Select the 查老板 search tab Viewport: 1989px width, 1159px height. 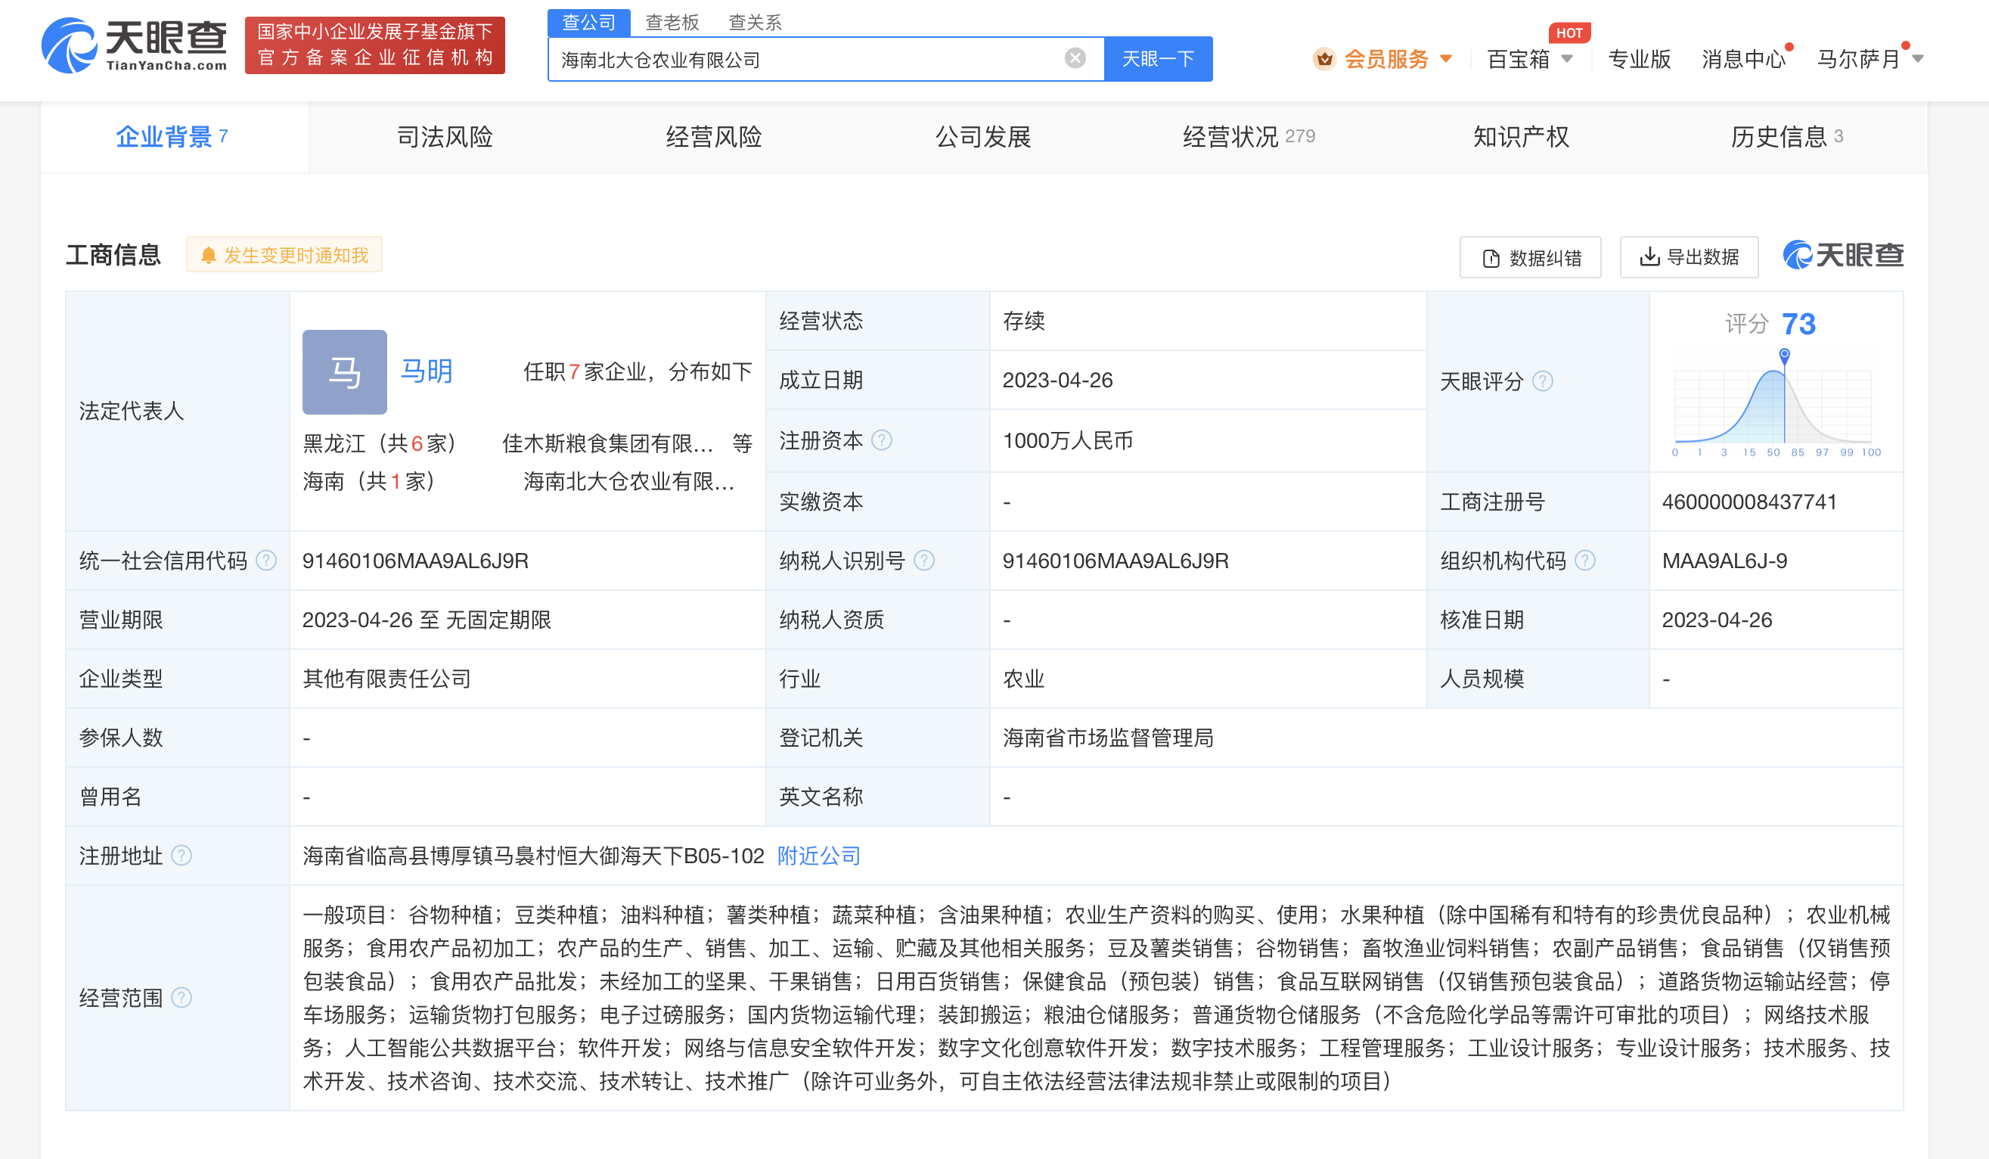[x=672, y=22]
